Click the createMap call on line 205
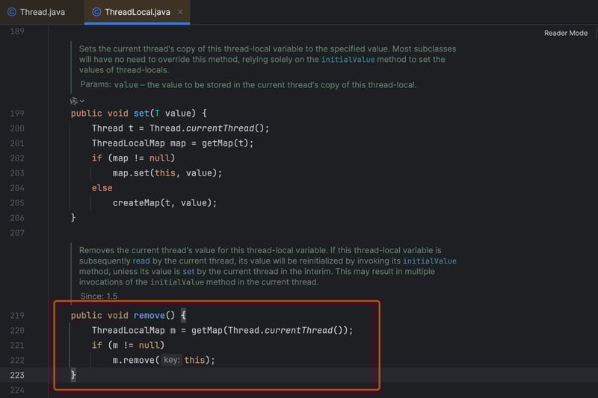The height and width of the screenshot is (398, 598). [x=136, y=203]
